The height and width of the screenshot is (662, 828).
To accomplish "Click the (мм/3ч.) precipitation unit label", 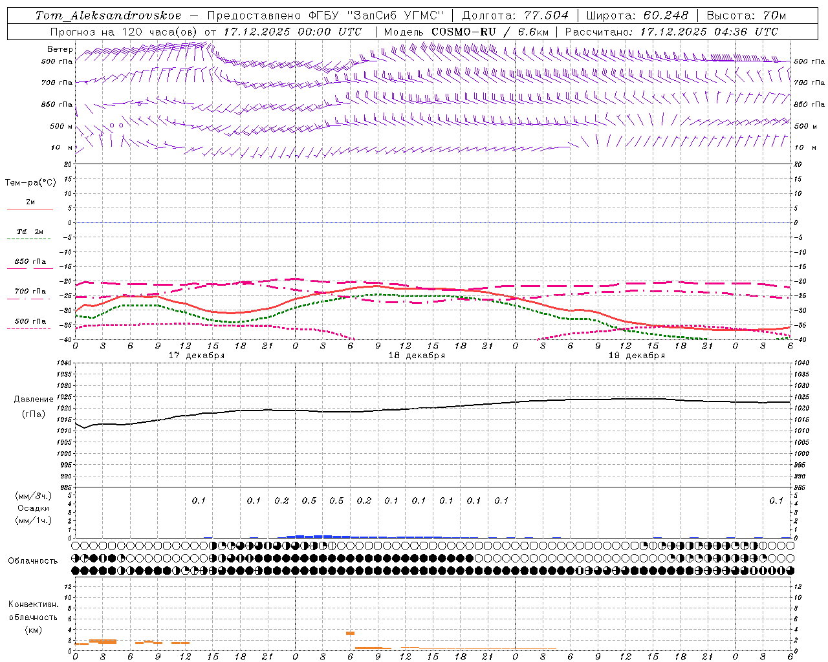I will point(34,496).
